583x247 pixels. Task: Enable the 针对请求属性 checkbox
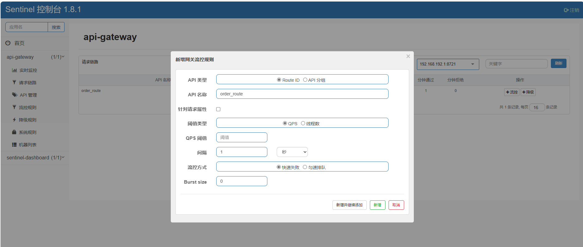[218, 109]
